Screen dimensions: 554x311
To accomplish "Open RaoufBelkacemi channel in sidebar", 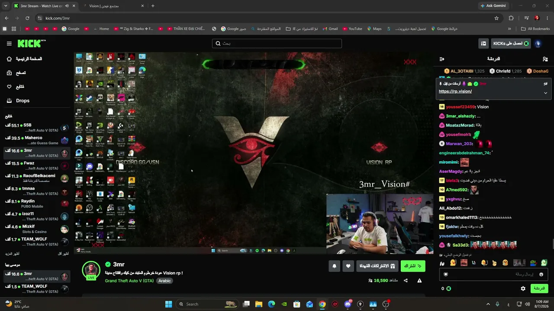I will [x=37, y=178].
